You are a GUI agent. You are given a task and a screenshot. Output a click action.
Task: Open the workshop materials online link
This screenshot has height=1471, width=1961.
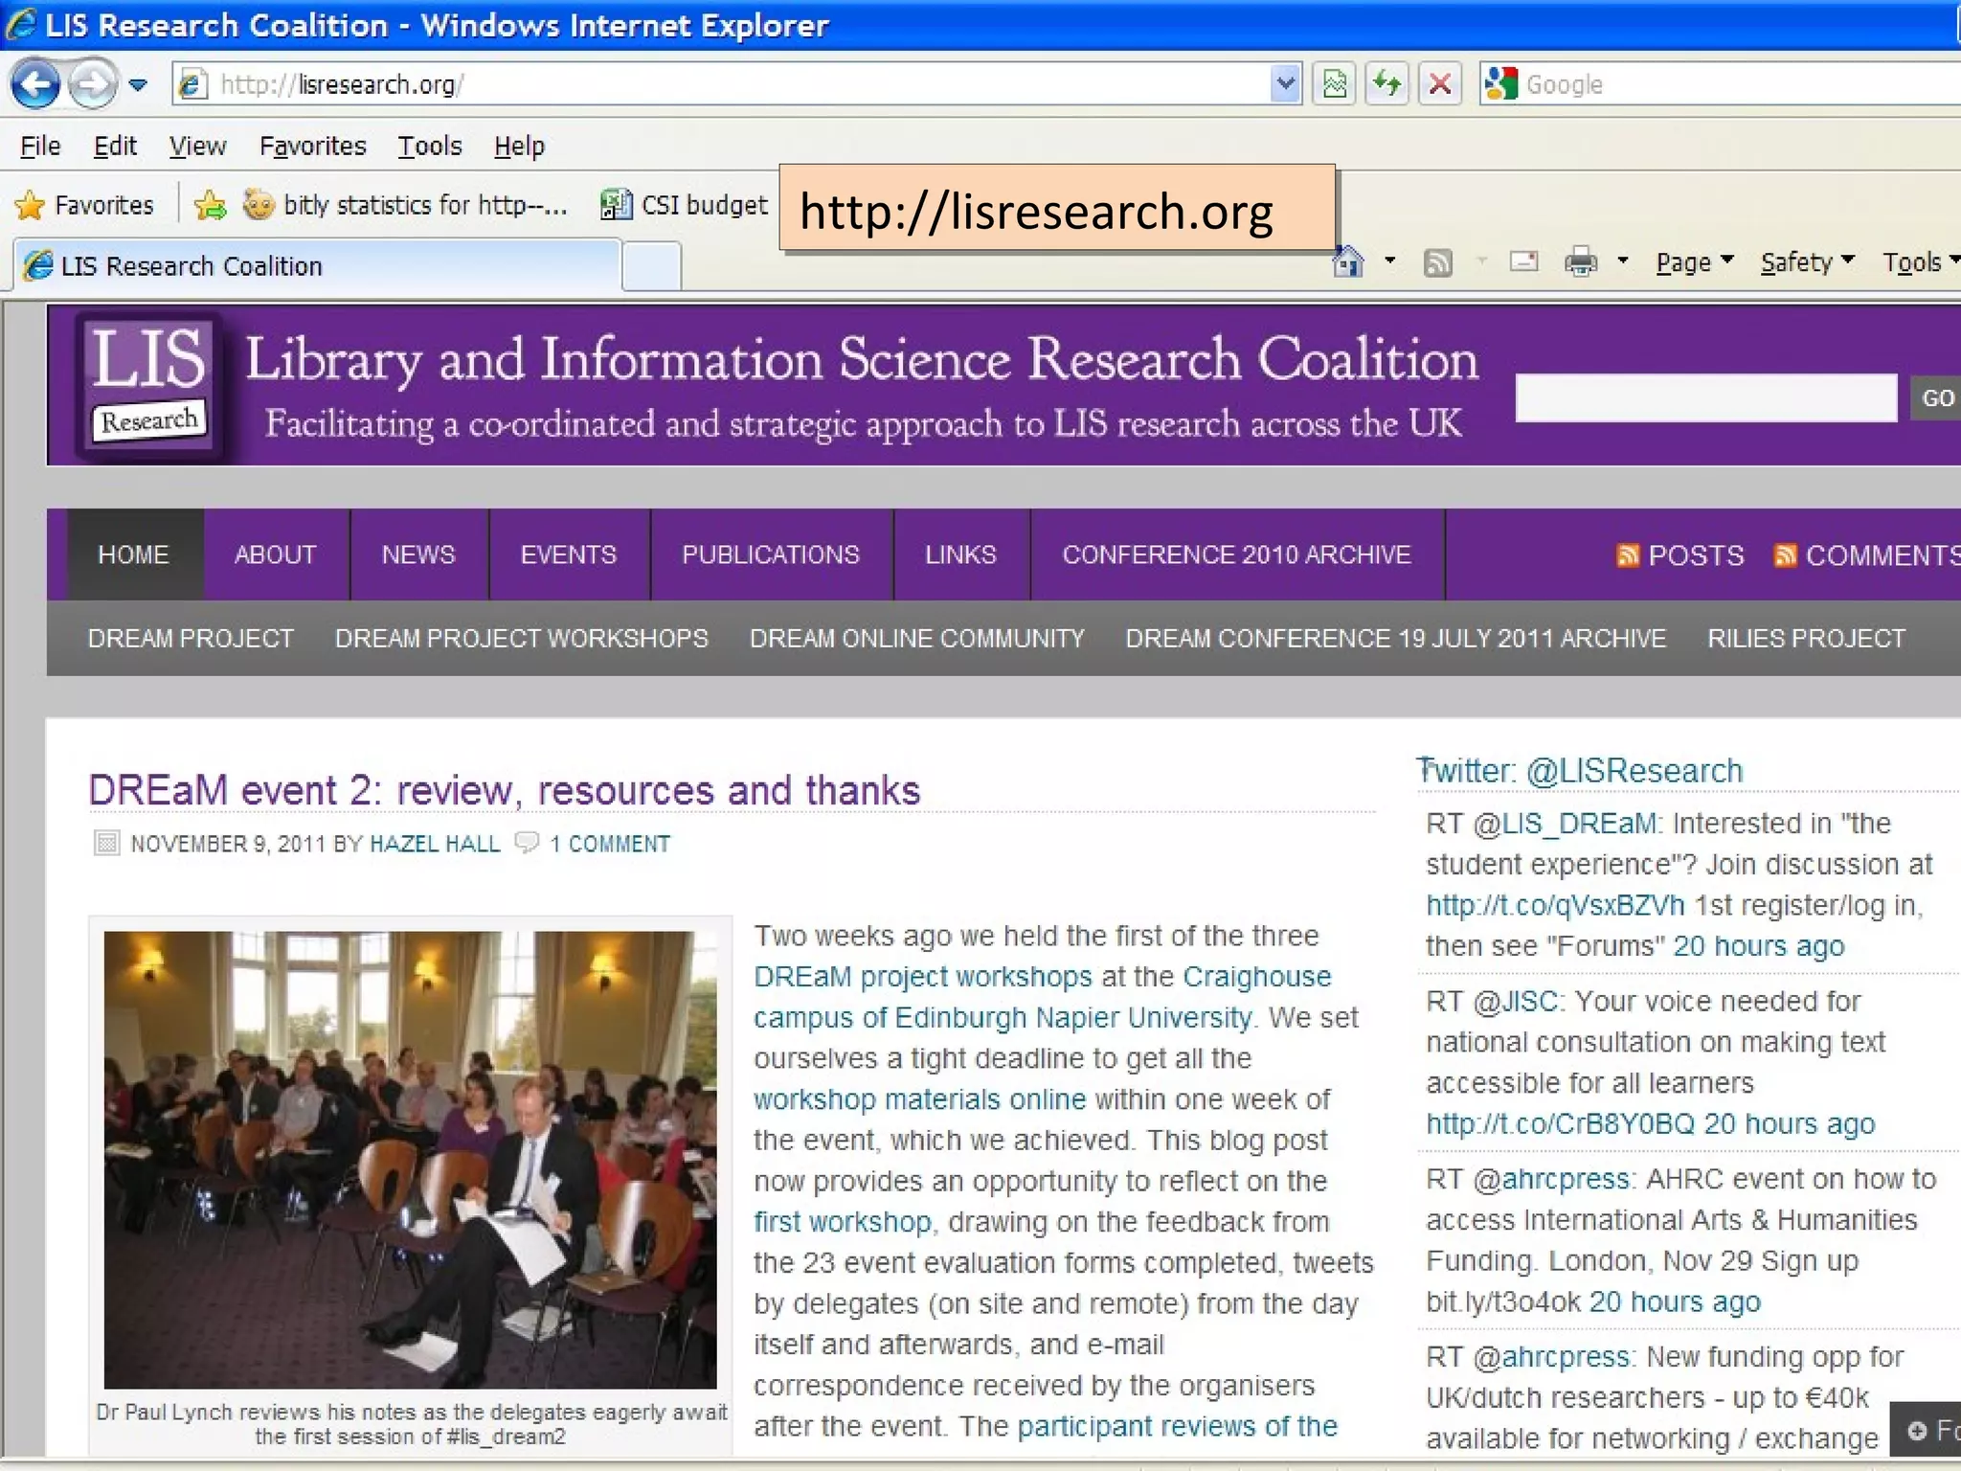pos(920,1099)
